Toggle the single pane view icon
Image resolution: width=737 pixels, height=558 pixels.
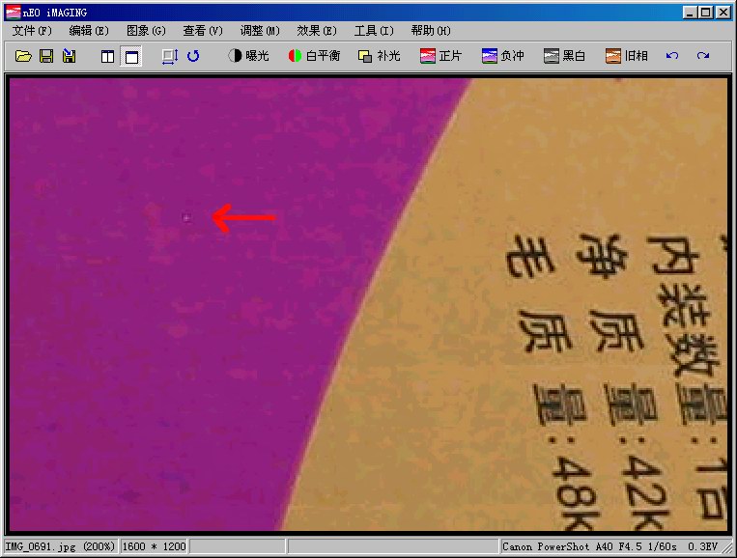coord(131,57)
